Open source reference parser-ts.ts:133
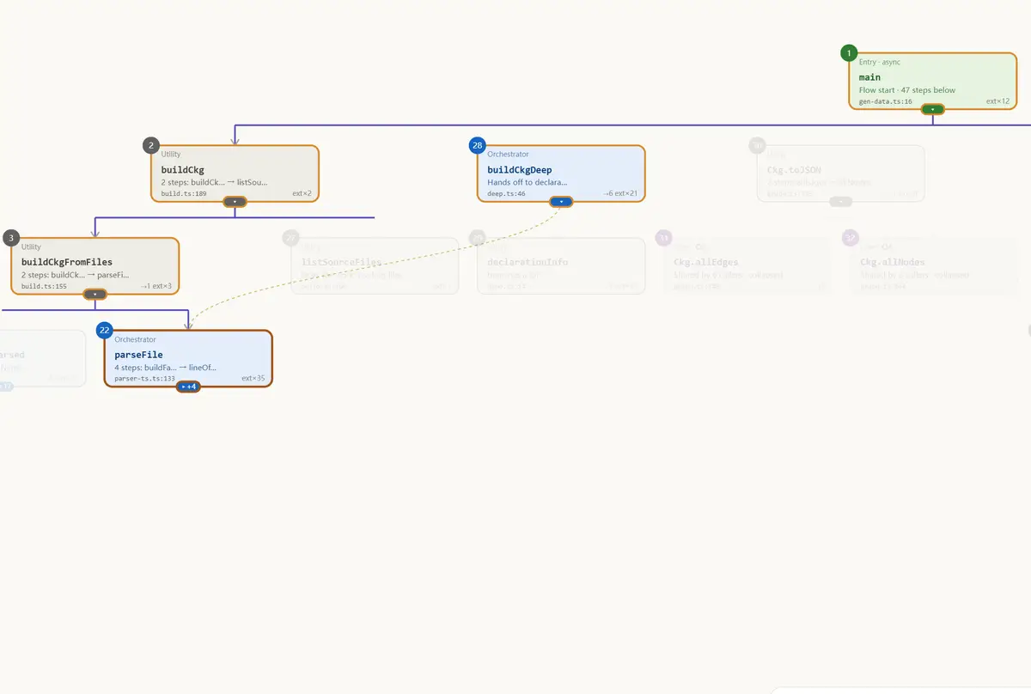Viewport: 1031px width, 694px height. coord(144,378)
